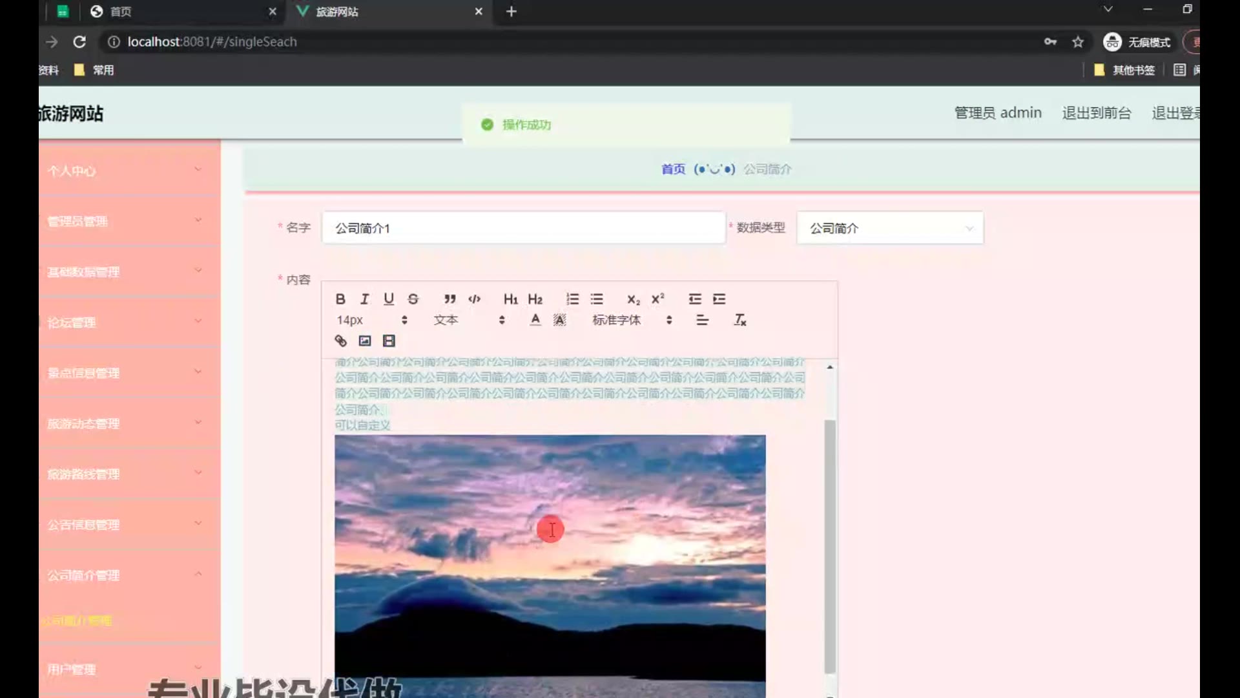The width and height of the screenshot is (1240, 698).
Task: Create an ordered list
Action: coord(572,299)
